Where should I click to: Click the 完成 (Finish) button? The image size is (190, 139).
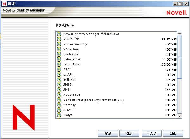click(x=173, y=133)
